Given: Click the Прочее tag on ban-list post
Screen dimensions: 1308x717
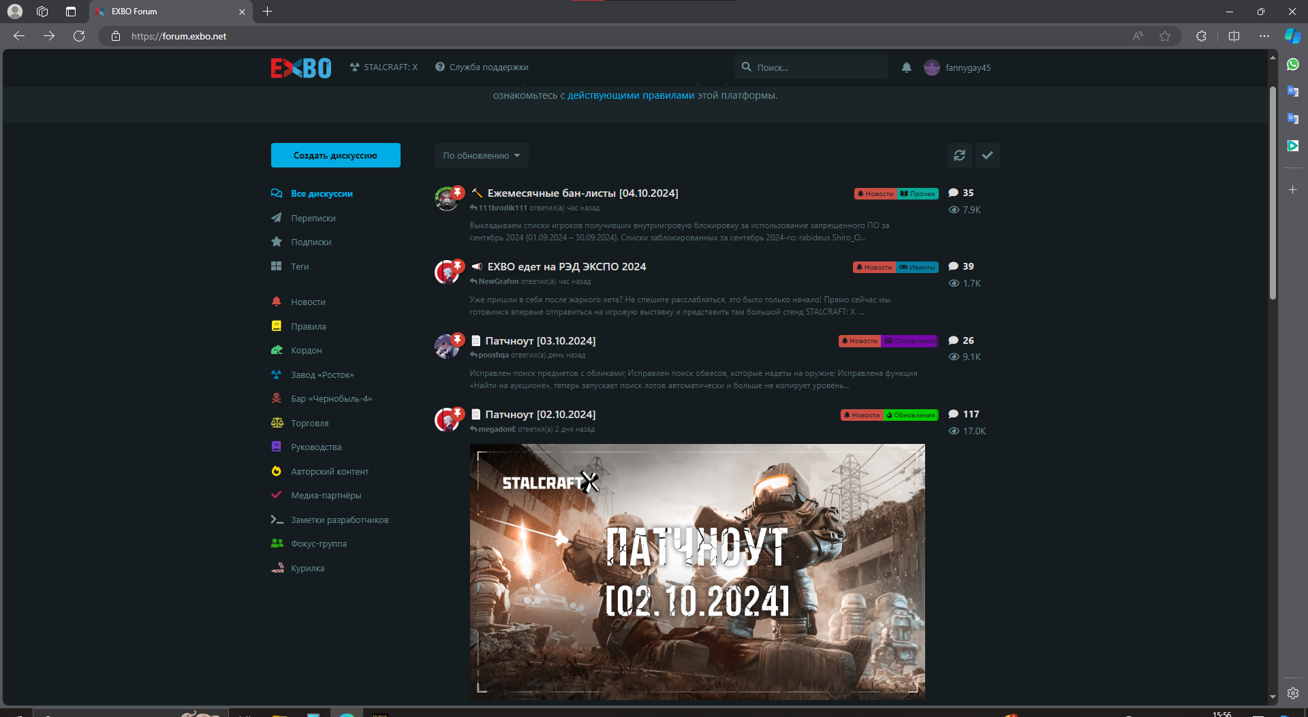Looking at the screenshot, I should (x=918, y=194).
